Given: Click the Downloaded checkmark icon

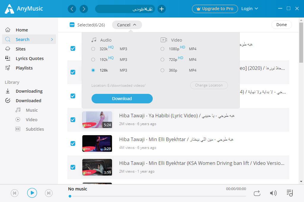Looking at the screenshot, I should click(8, 100).
